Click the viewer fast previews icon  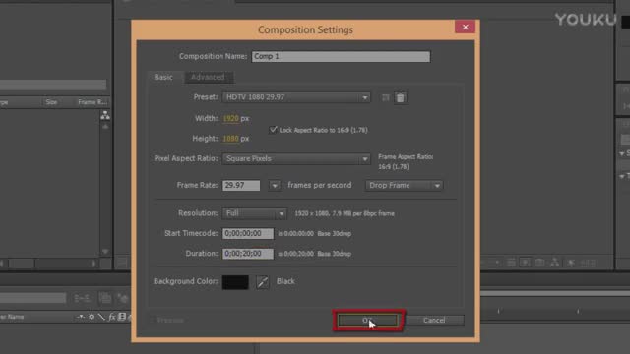tap(525, 263)
